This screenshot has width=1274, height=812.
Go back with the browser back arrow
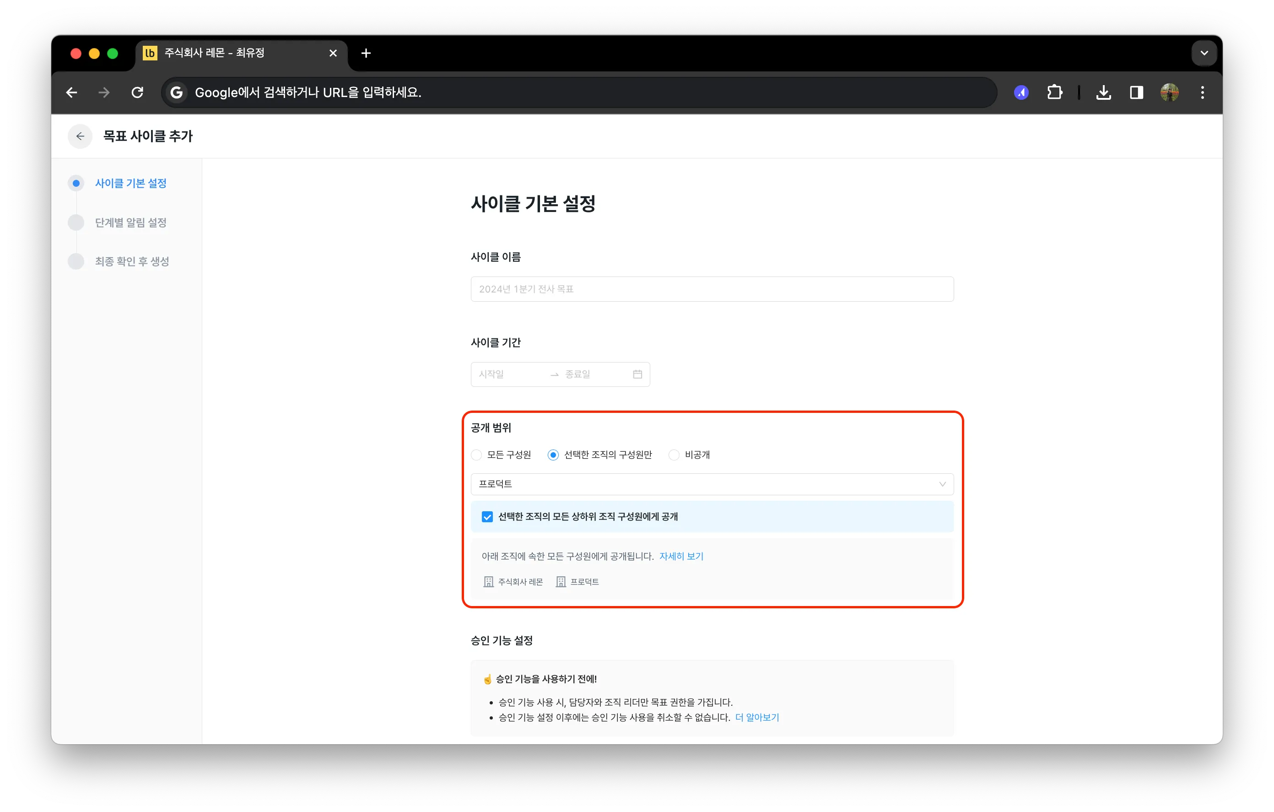click(72, 92)
